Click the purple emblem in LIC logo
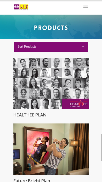 click(x=16, y=7)
